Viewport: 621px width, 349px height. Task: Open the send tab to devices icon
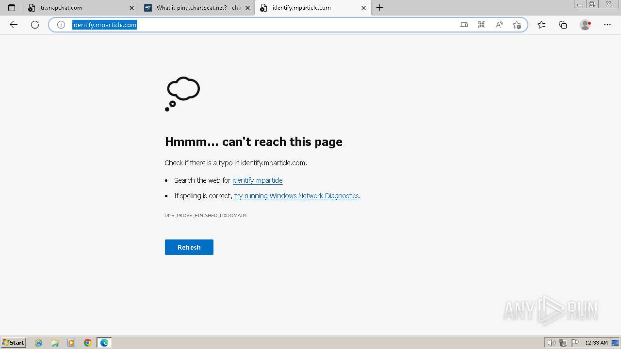point(464,25)
